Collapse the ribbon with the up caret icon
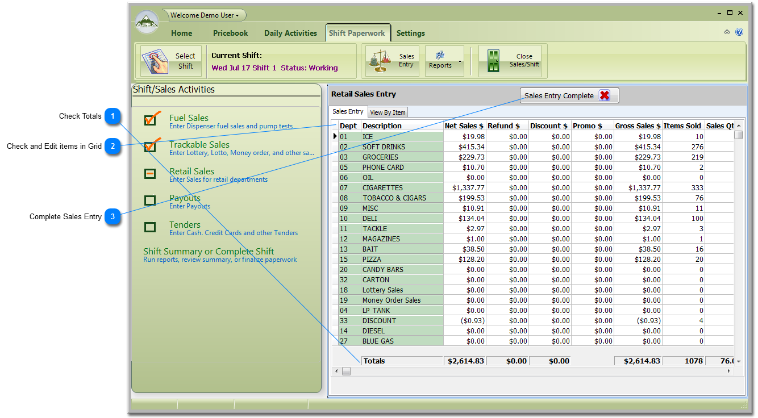 point(727,32)
